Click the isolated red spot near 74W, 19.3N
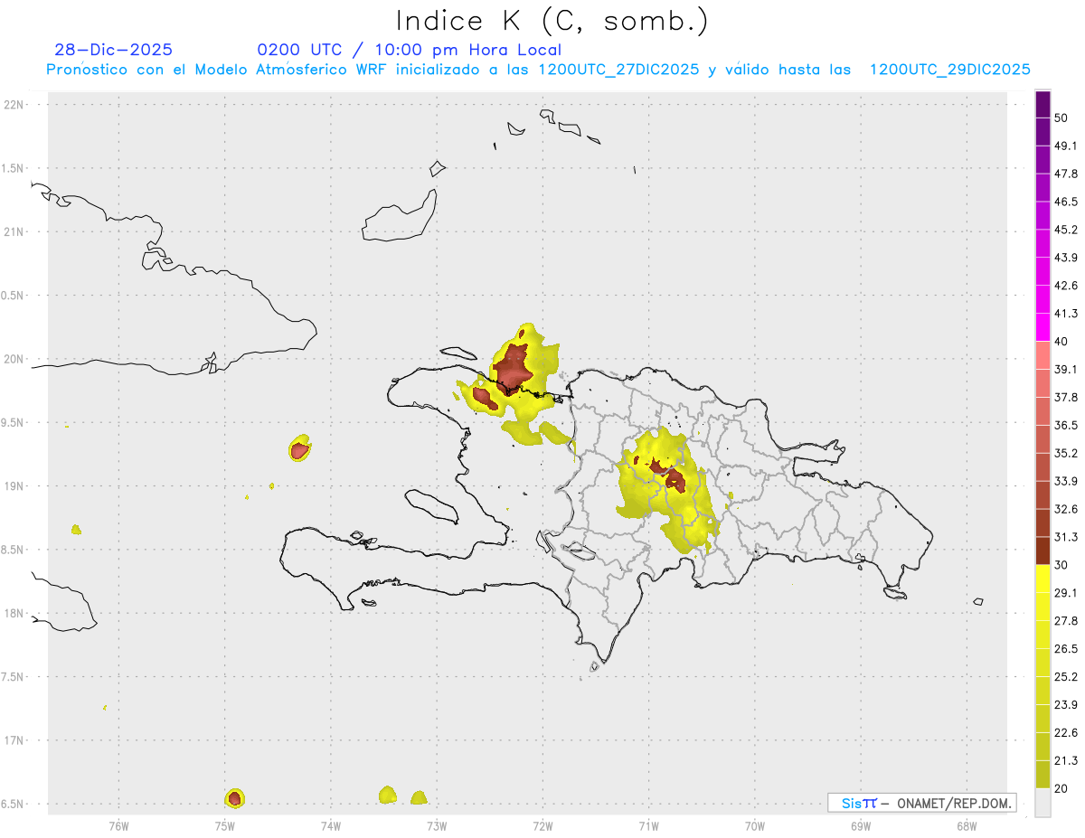 [300, 448]
